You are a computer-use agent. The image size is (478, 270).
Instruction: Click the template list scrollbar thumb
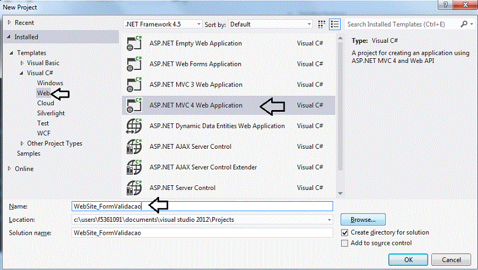coord(340,106)
